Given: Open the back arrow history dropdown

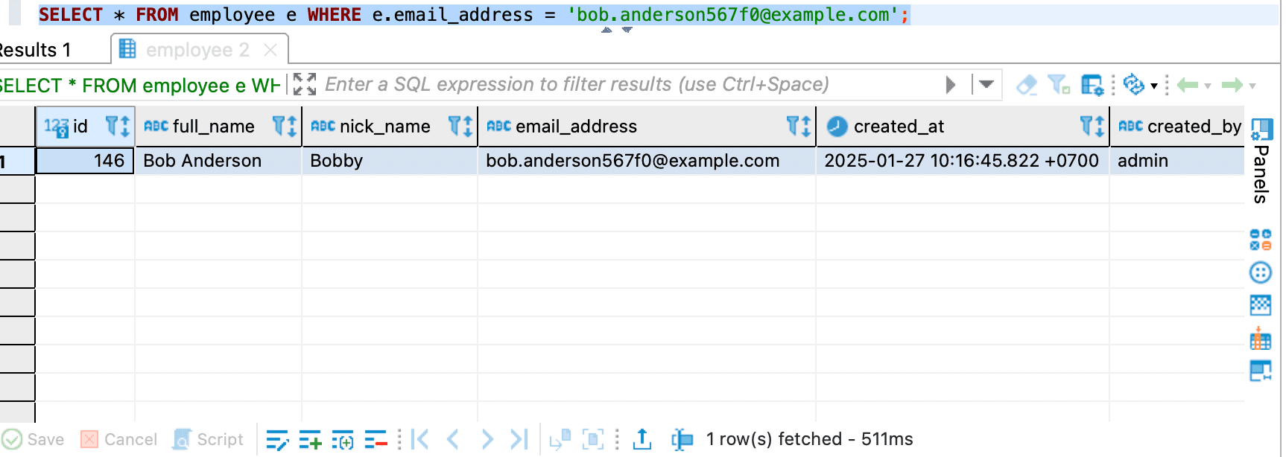Looking at the screenshot, I should click(1208, 86).
